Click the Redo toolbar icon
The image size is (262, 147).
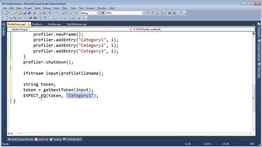[57, 13]
